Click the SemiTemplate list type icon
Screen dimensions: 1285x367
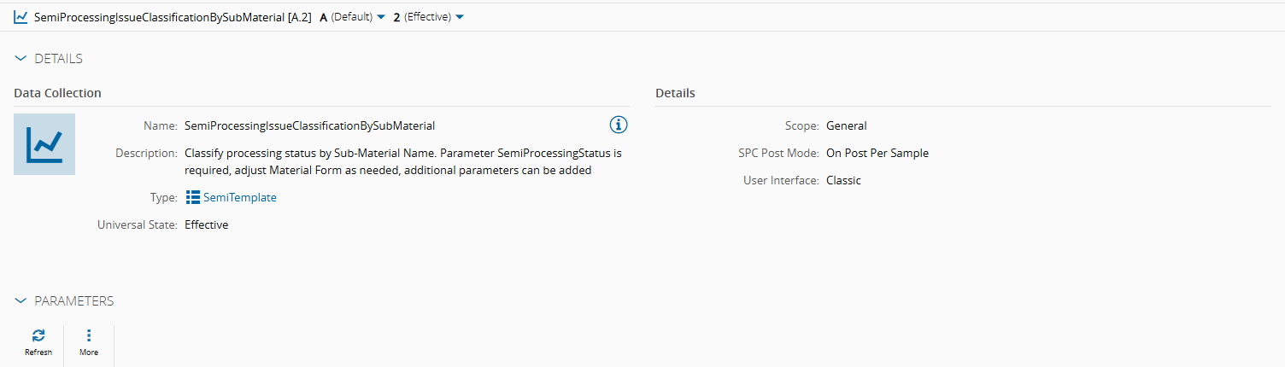tap(193, 197)
